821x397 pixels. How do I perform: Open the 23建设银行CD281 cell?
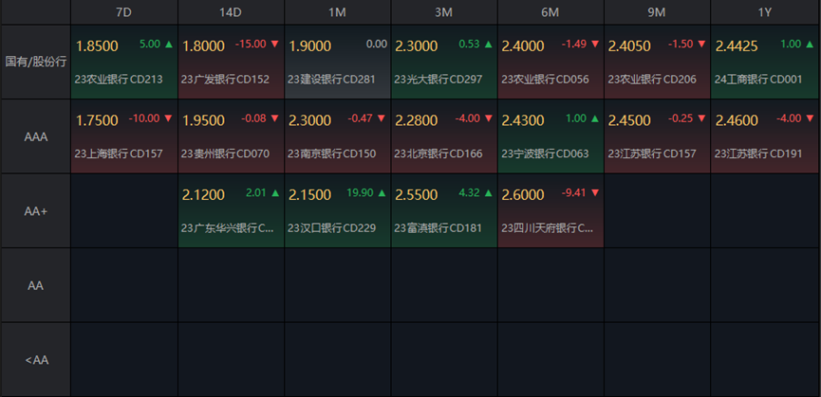click(x=337, y=62)
